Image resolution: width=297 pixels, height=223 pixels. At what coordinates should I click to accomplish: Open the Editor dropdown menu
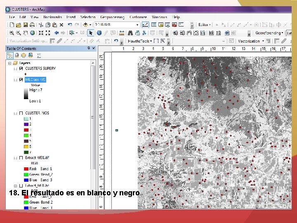pos(204,25)
